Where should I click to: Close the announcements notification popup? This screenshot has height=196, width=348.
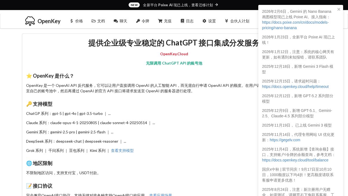click(x=339, y=9)
